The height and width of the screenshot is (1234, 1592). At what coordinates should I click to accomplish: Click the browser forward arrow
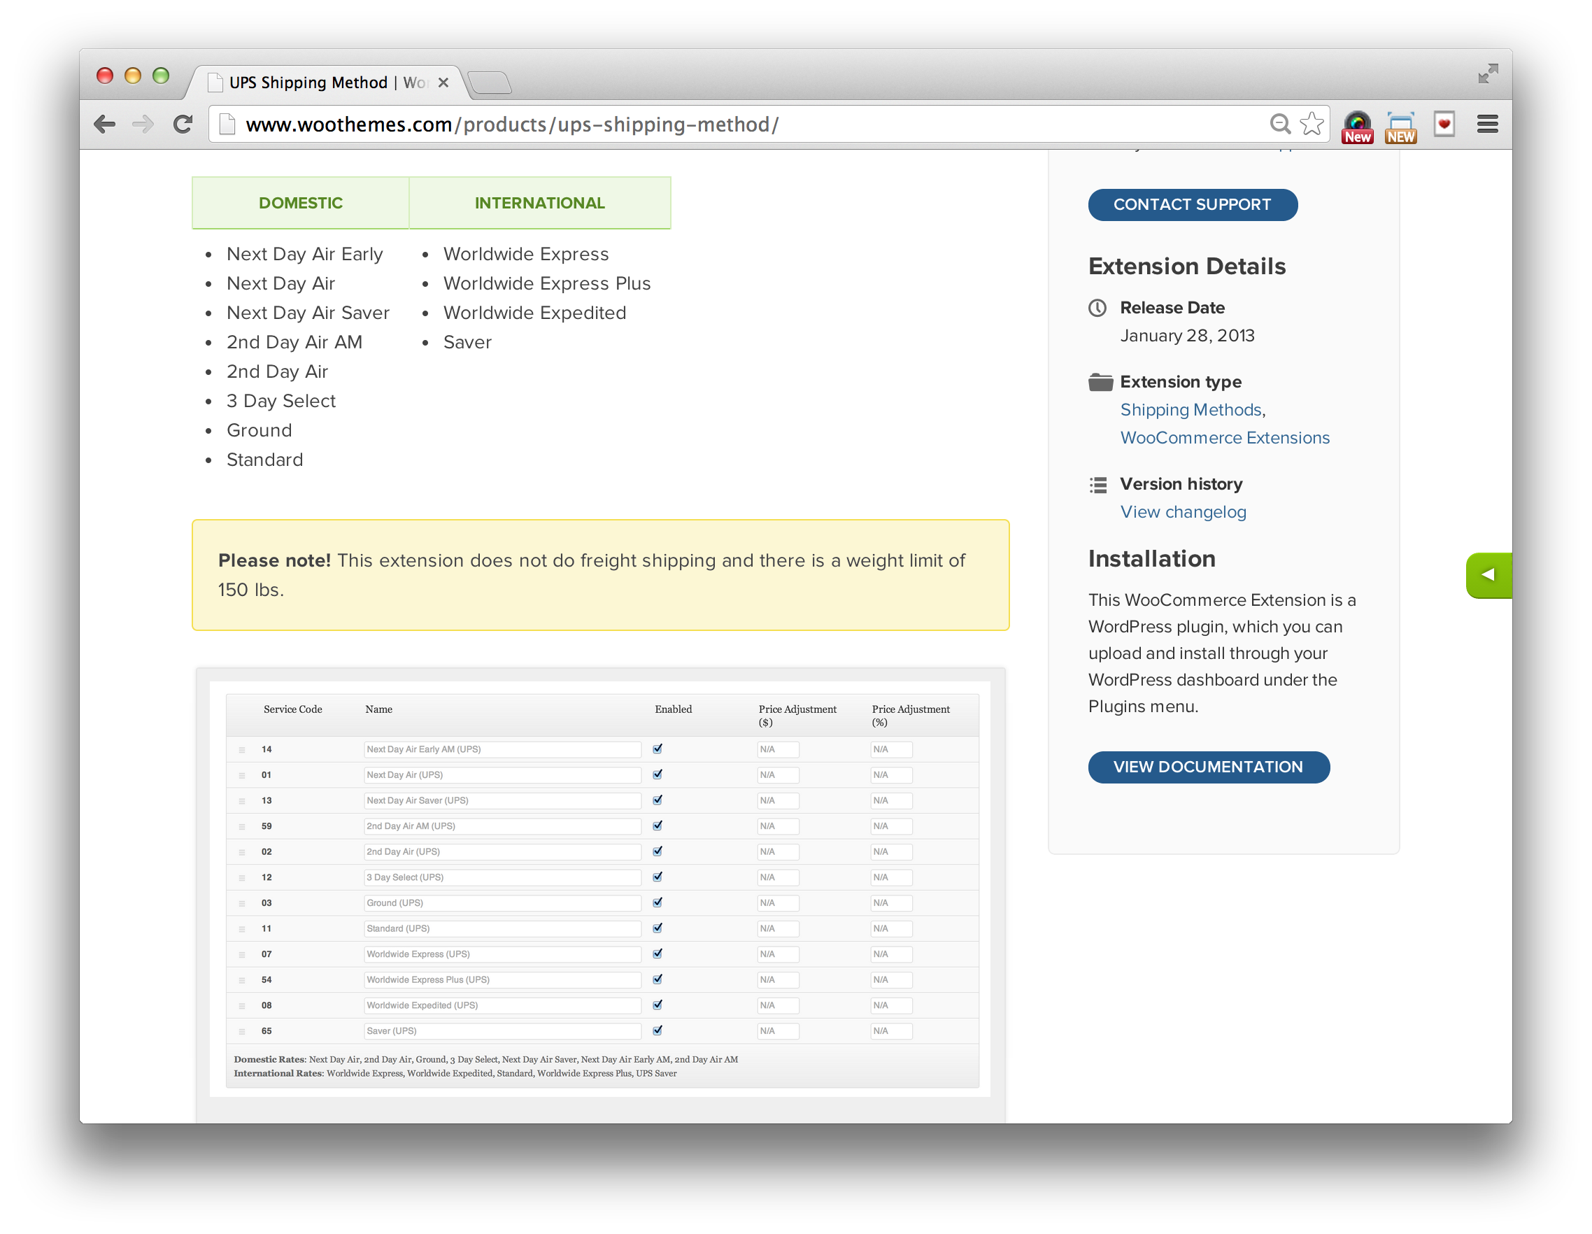point(143,124)
